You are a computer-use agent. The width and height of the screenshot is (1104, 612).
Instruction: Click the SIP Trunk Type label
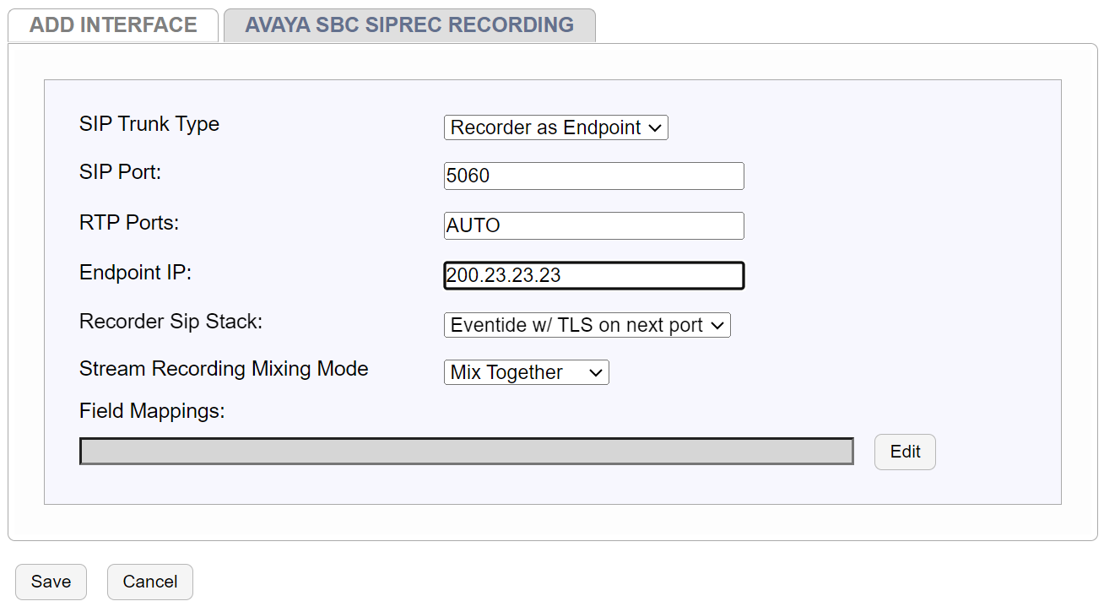point(149,123)
